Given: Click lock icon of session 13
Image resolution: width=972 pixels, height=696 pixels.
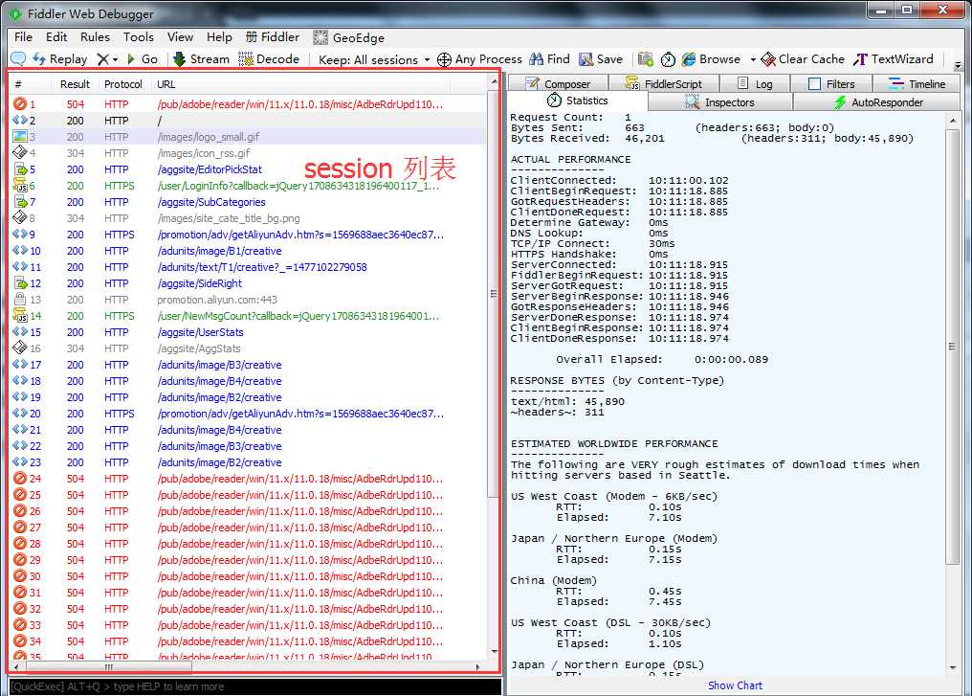Looking at the screenshot, I should (20, 300).
